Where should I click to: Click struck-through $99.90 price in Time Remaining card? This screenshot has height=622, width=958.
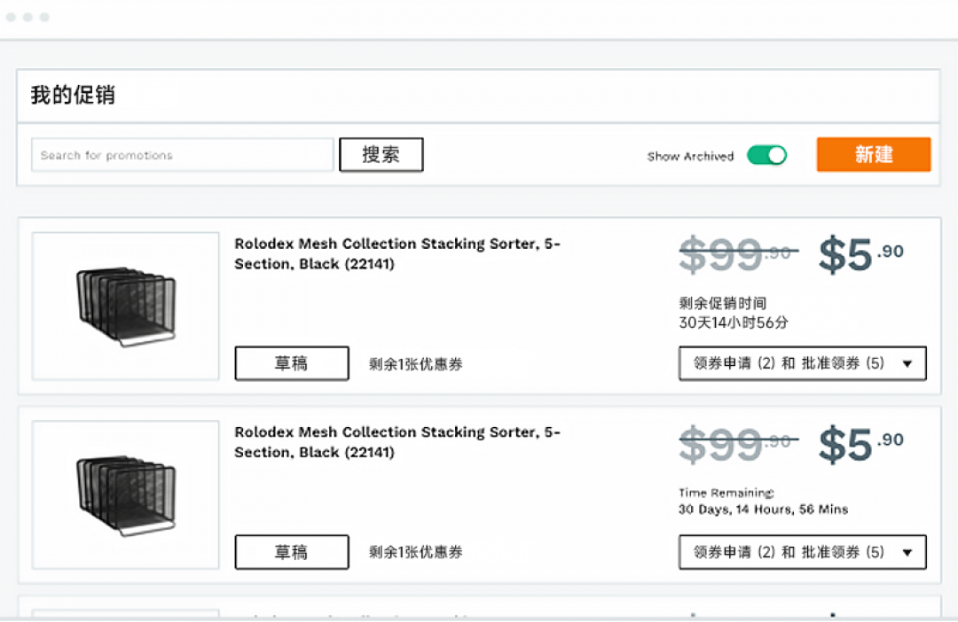(x=739, y=443)
